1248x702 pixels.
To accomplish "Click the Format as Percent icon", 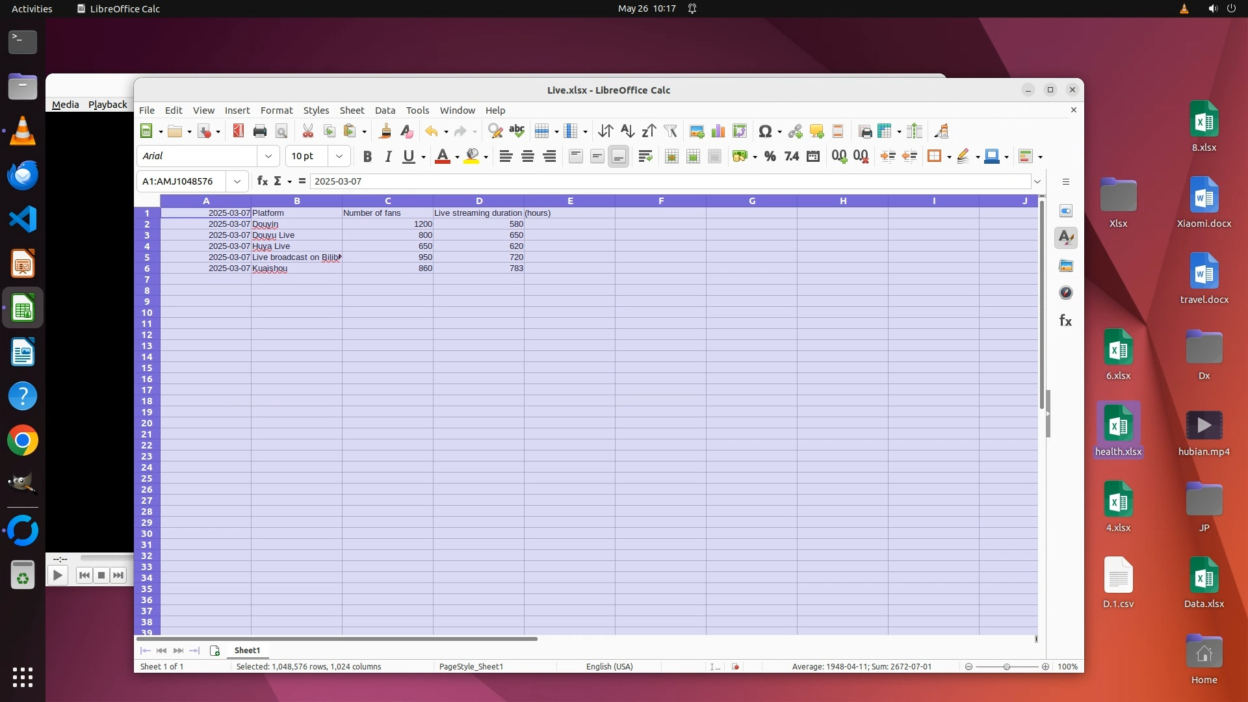I will pyautogui.click(x=770, y=156).
